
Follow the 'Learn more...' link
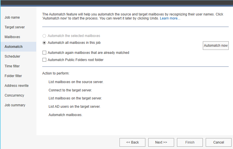pos(170,18)
